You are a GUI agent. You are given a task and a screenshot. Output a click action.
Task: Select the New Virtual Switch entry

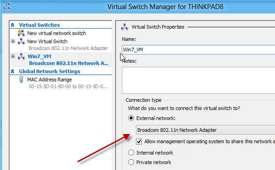(x=47, y=41)
